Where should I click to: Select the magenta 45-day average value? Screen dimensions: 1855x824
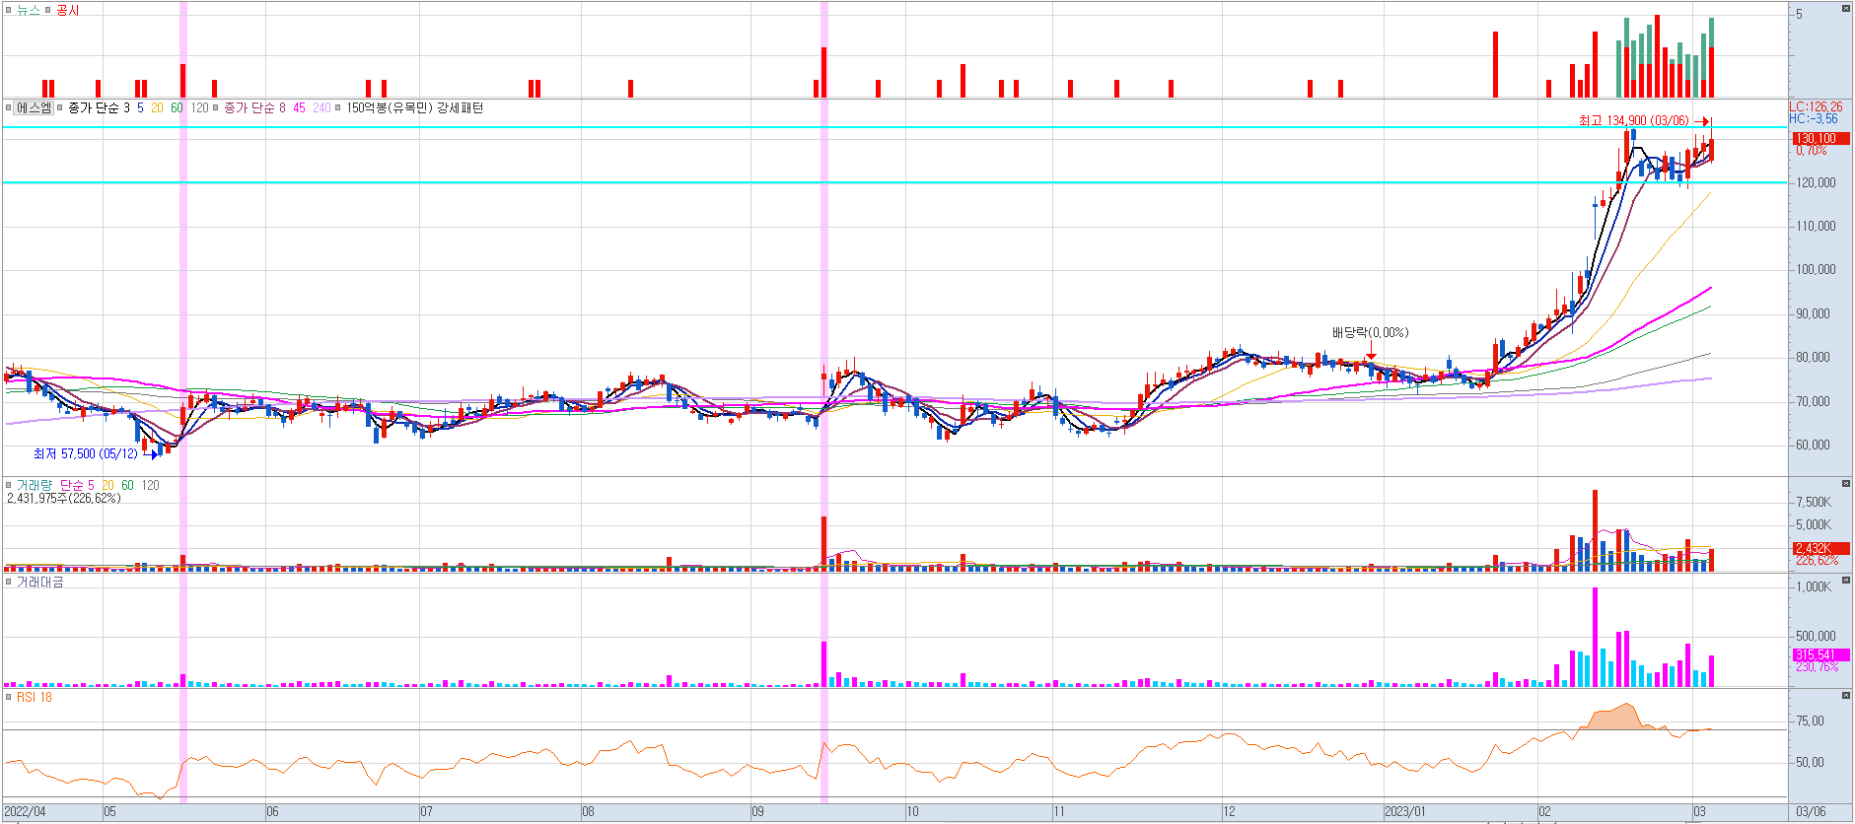[299, 107]
